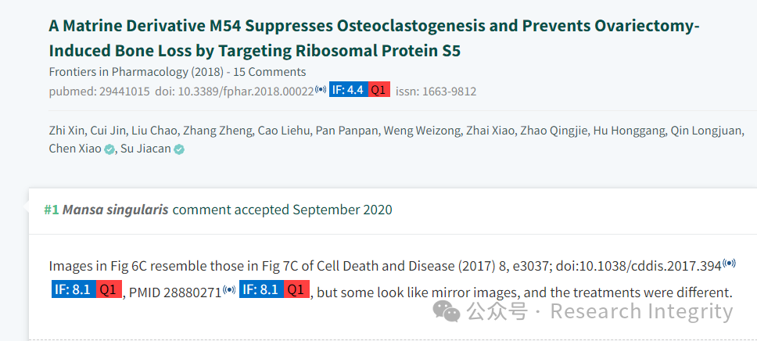The image size is (757, 341).
Task: Click the red Q1 badge beside IF: 4.4
Action: coord(379,90)
